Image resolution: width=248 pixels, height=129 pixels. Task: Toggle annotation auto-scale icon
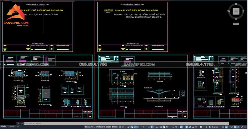click(190, 127)
